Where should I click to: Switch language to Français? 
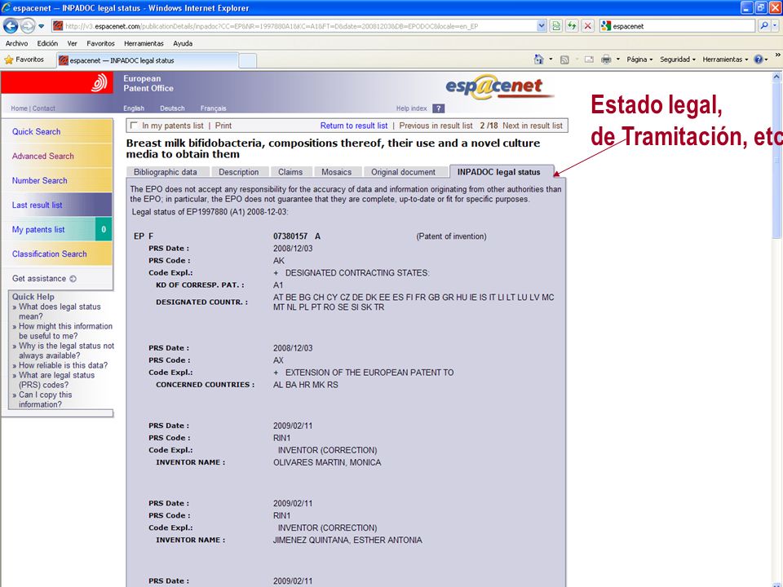[213, 108]
